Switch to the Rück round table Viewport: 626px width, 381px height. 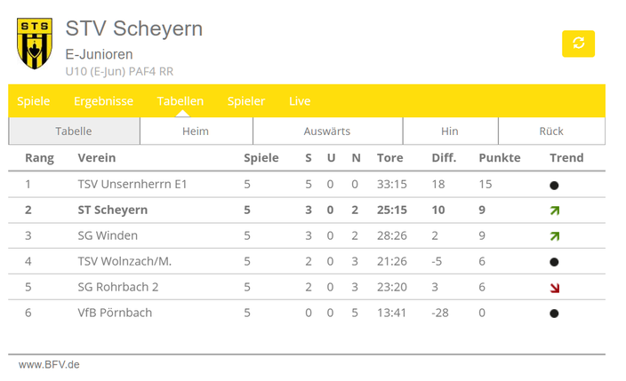[551, 131]
